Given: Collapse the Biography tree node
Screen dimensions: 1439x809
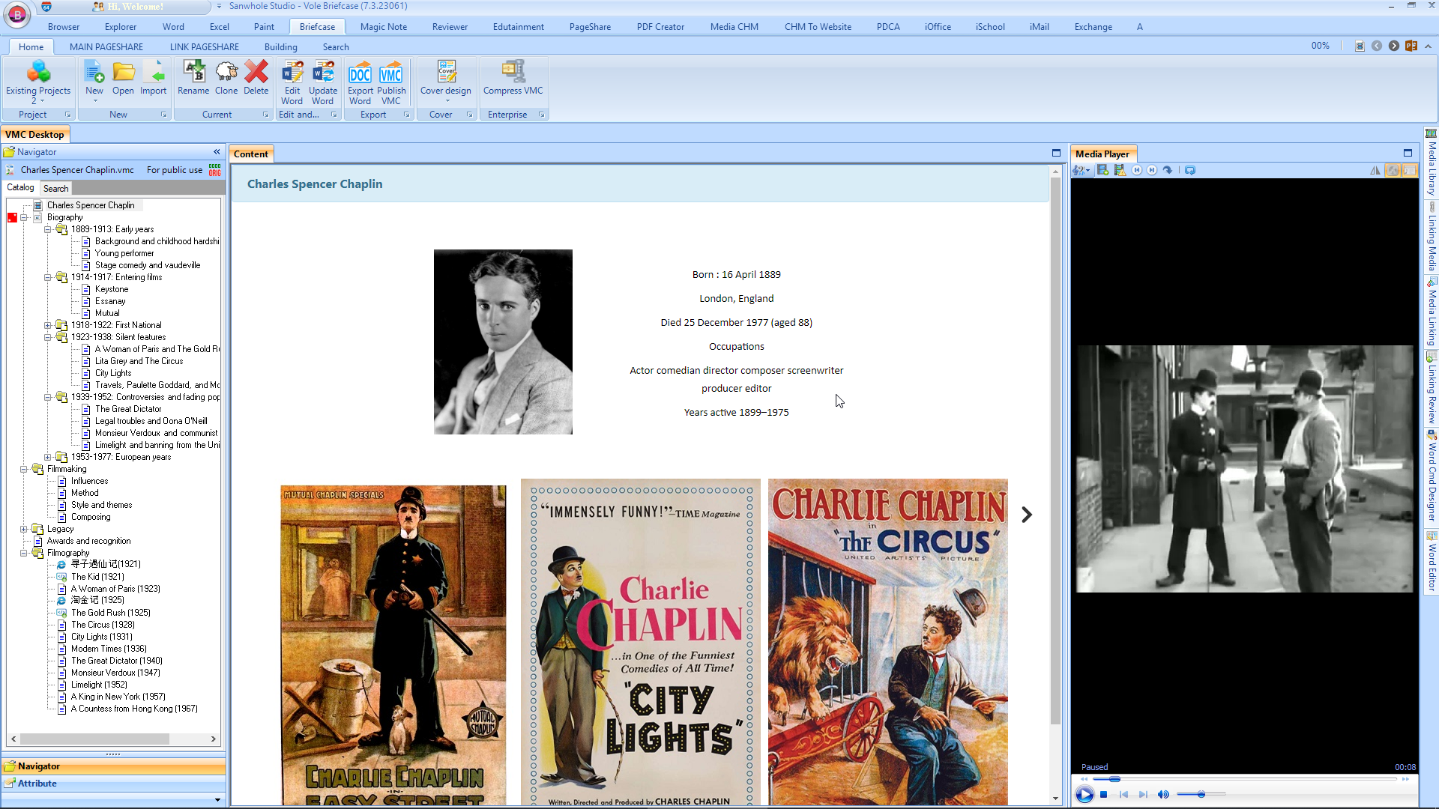Looking at the screenshot, I should [24, 218].
